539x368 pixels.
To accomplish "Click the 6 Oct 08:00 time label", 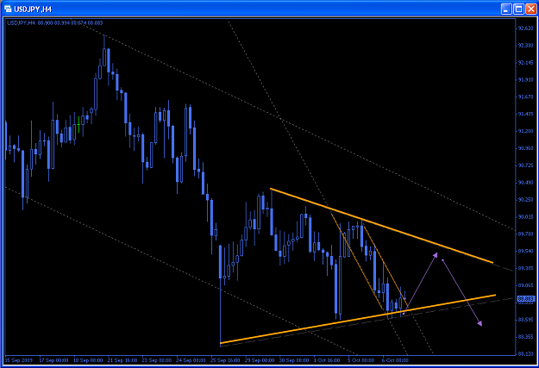I will (396, 360).
